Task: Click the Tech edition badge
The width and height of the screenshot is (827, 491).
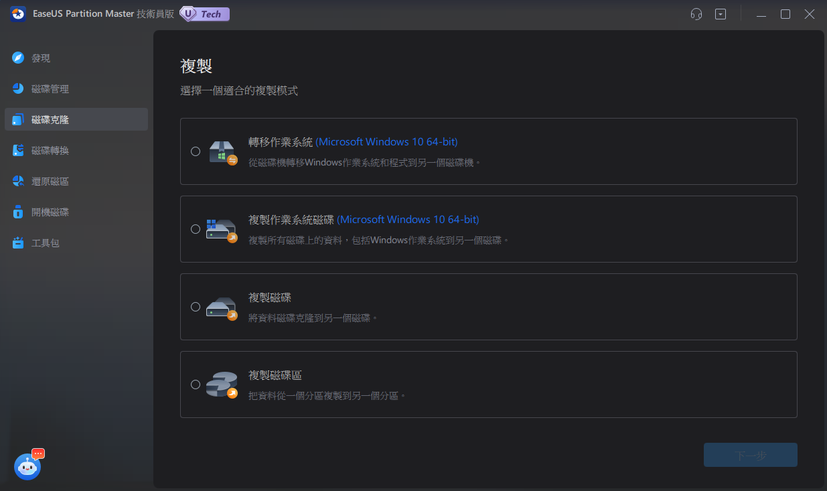Action: [x=205, y=14]
